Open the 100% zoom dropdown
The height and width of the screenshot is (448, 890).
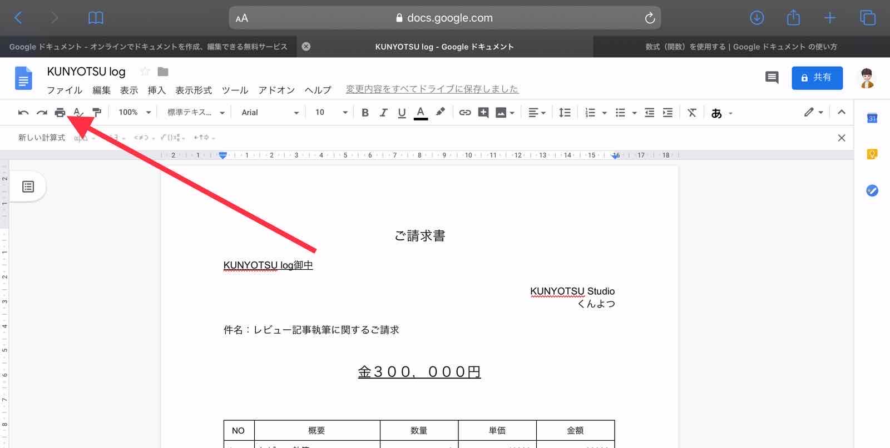click(135, 113)
